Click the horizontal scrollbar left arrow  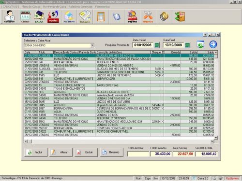(26, 141)
